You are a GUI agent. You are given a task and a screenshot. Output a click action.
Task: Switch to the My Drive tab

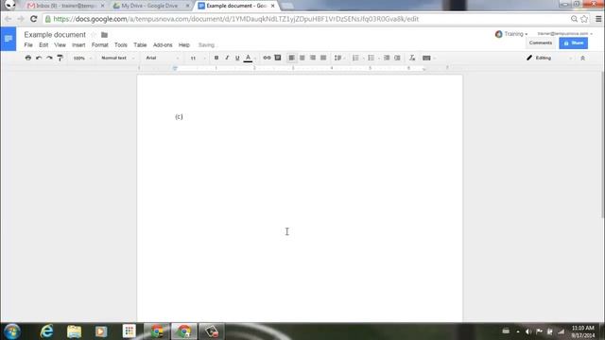(149, 6)
